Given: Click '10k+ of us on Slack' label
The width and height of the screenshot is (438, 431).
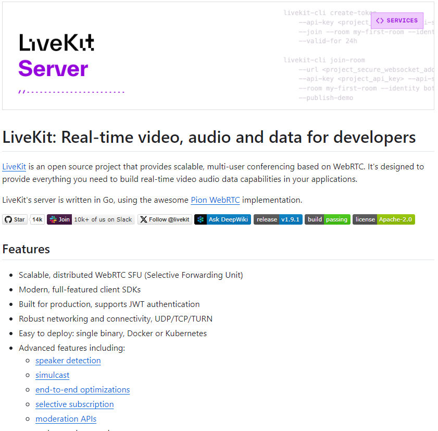Looking at the screenshot, I should click(x=103, y=219).
